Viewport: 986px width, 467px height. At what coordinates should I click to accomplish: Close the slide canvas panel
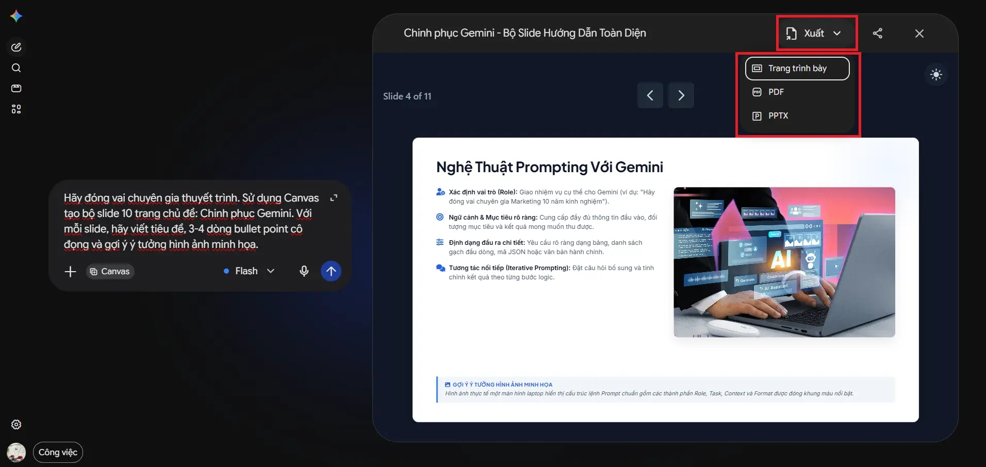tap(919, 34)
